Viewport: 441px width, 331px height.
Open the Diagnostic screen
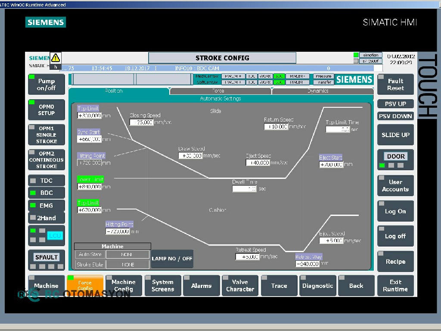coord(318,286)
